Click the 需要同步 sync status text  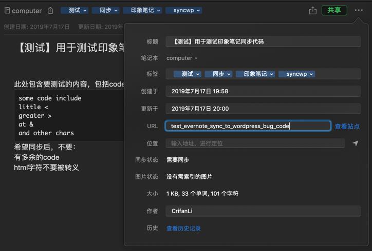click(178, 160)
